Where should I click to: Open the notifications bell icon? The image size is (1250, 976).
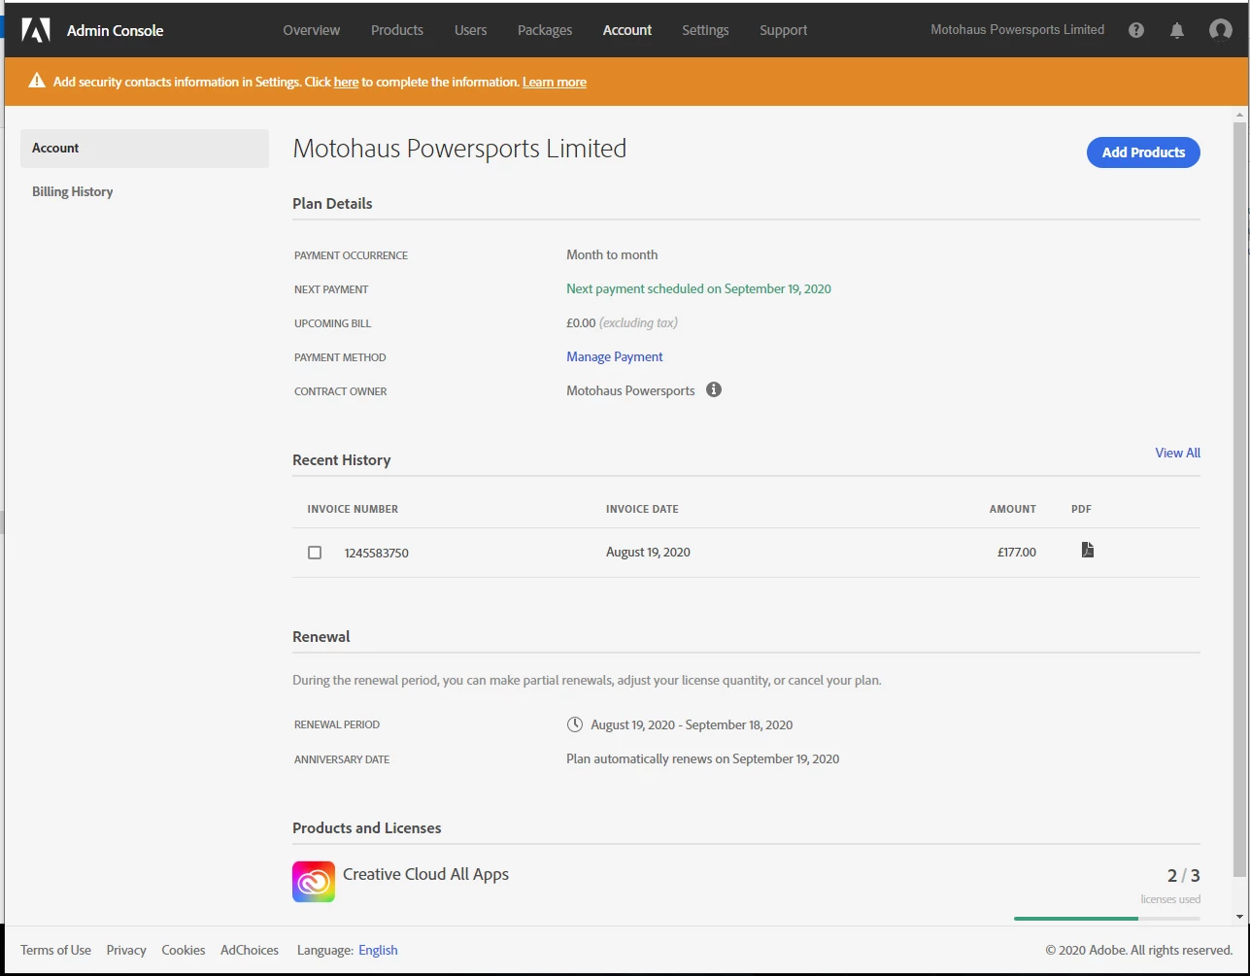pyautogui.click(x=1177, y=30)
